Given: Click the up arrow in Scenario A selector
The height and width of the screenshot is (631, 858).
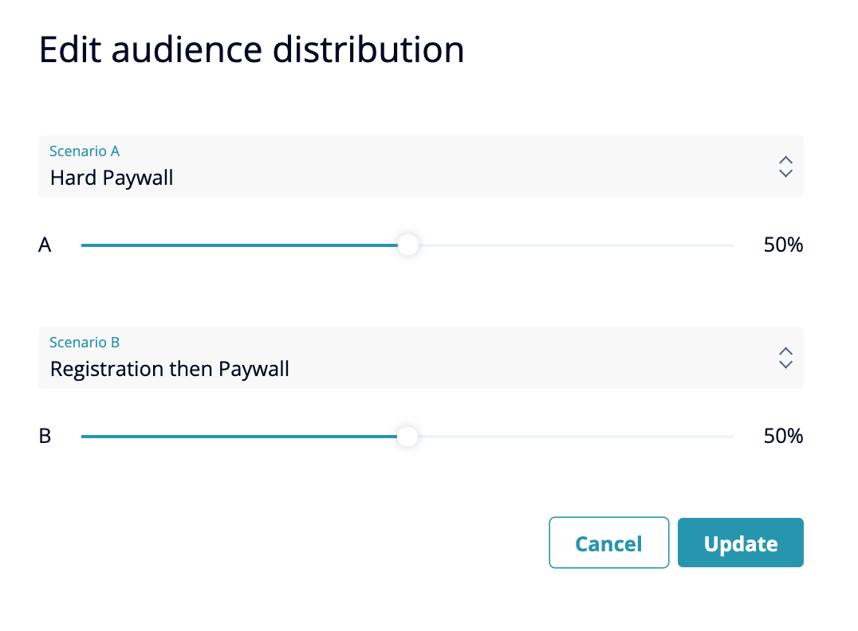Looking at the screenshot, I should pyautogui.click(x=785, y=159).
